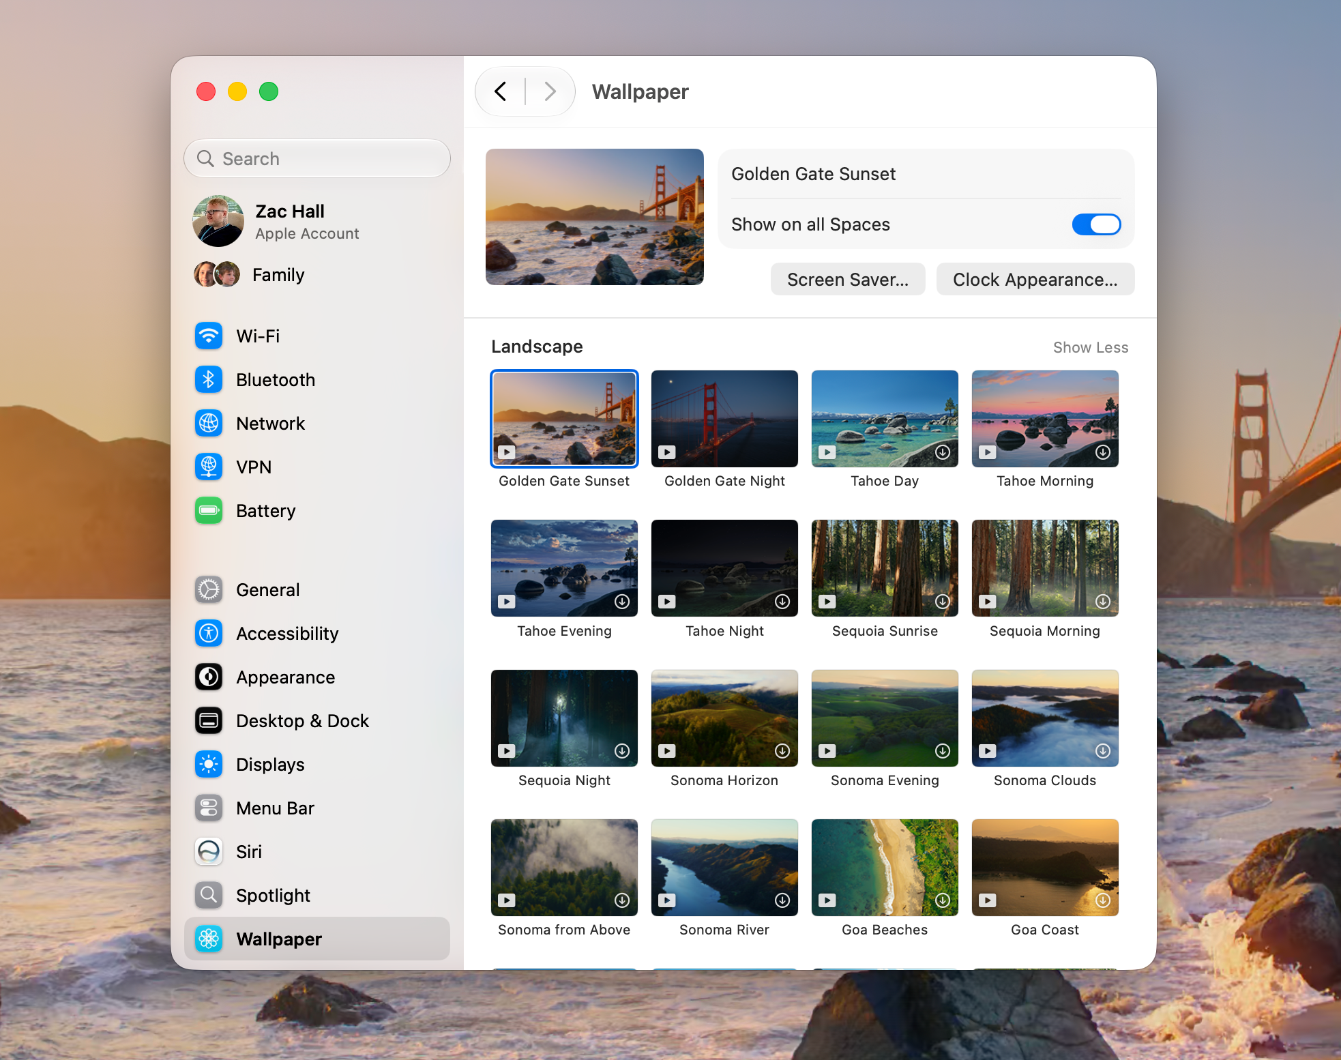Download Tahoe Morning via its download icon
The image size is (1341, 1060).
[1103, 452]
